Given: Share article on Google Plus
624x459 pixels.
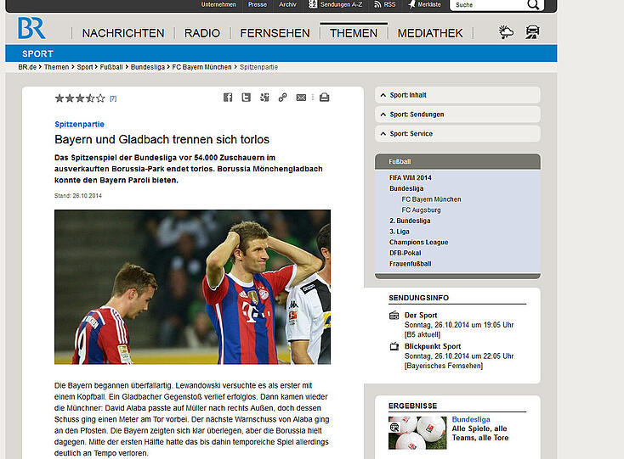Looking at the screenshot, I should 264,98.
